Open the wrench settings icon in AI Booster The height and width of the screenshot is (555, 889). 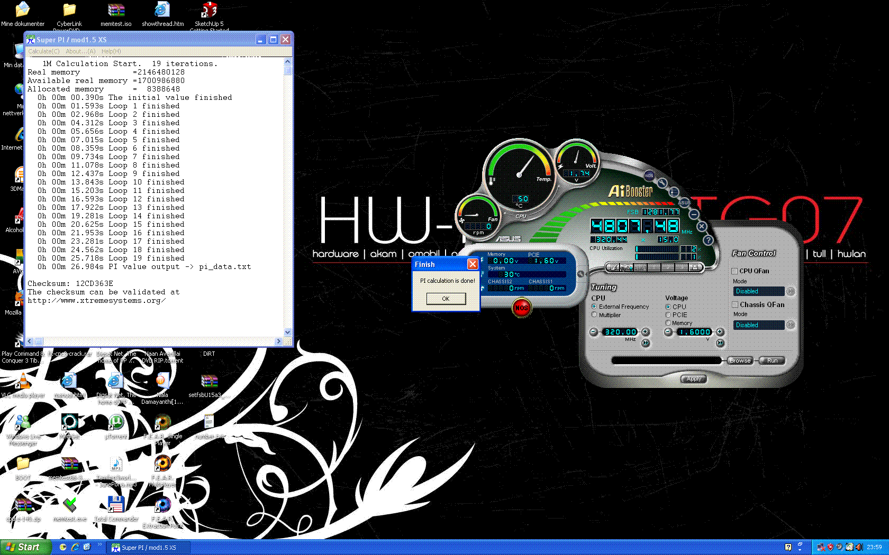tap(662, 183)
